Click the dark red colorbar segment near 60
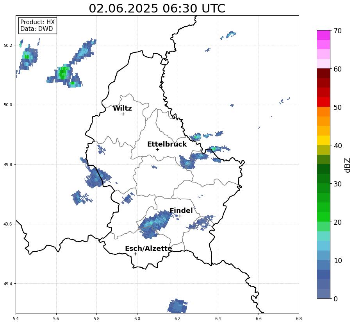This screenshot has height=324, width=355. click(x=323, y=73)
